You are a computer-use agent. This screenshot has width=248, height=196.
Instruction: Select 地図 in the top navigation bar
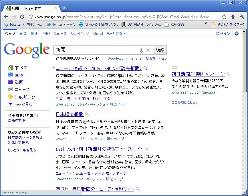pos(46,33)
